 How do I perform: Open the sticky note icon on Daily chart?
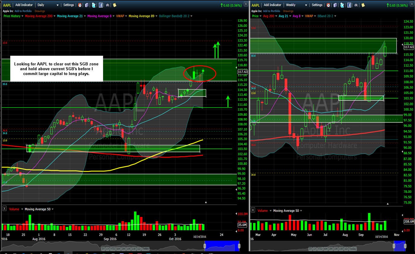click(x=115, y=5)
